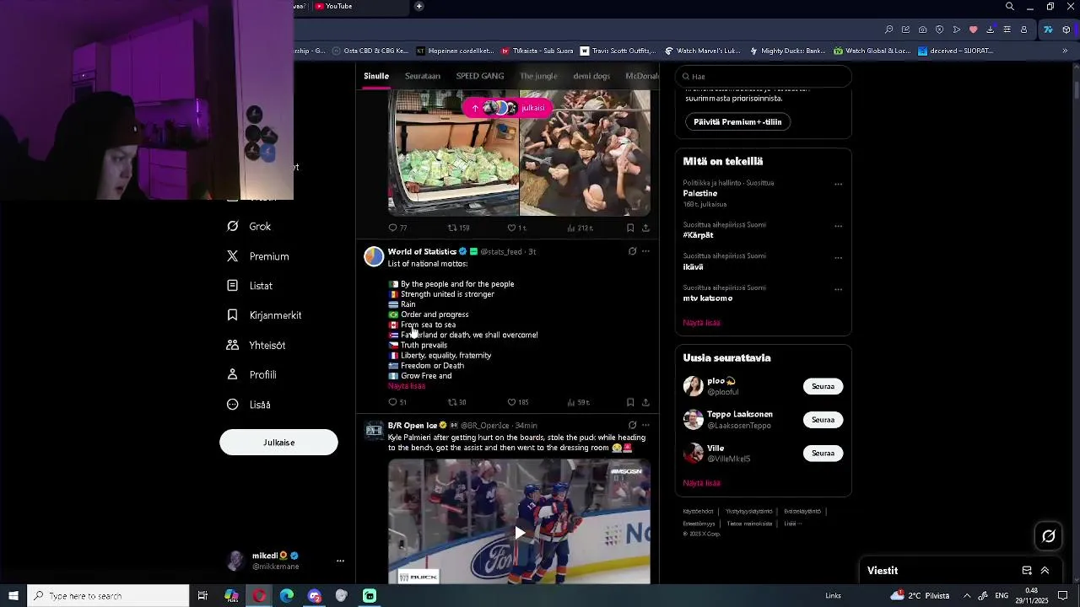
Task: Bookmark the post with 77 replies
Action: click(630, 228)
